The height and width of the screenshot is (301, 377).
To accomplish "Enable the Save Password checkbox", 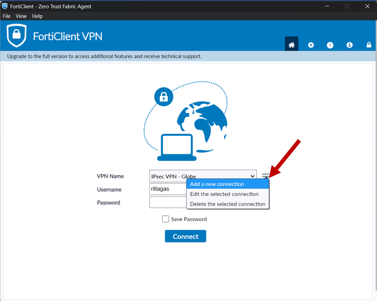I will [x=165, y=219].
